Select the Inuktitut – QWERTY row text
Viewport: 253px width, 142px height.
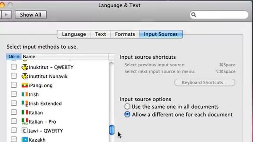[x=51, y=67]
